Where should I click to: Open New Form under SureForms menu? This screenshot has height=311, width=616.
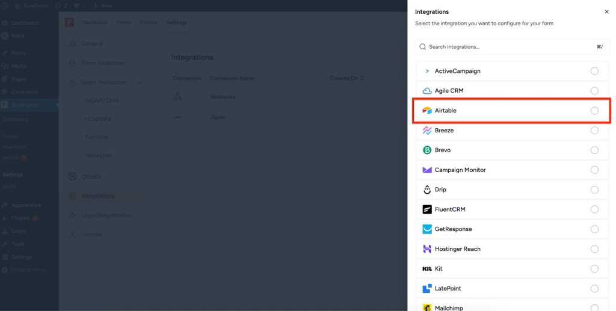14,147
